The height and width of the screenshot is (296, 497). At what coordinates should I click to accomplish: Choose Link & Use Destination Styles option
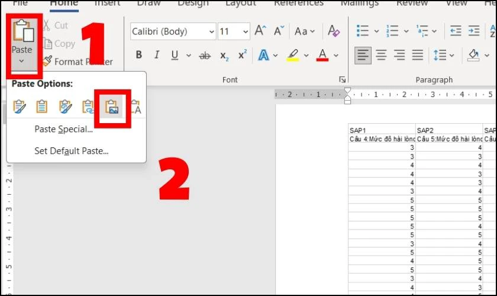tap(88, 107)
